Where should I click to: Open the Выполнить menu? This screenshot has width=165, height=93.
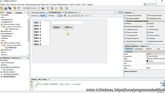45,5
